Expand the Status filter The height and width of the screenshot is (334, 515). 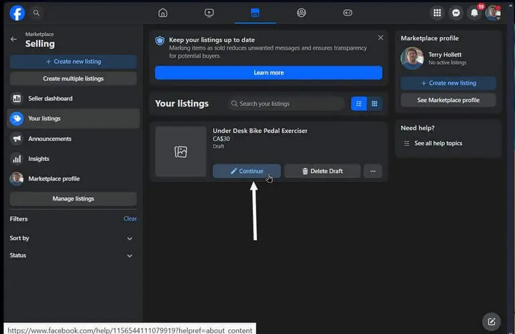click(73, 255)
